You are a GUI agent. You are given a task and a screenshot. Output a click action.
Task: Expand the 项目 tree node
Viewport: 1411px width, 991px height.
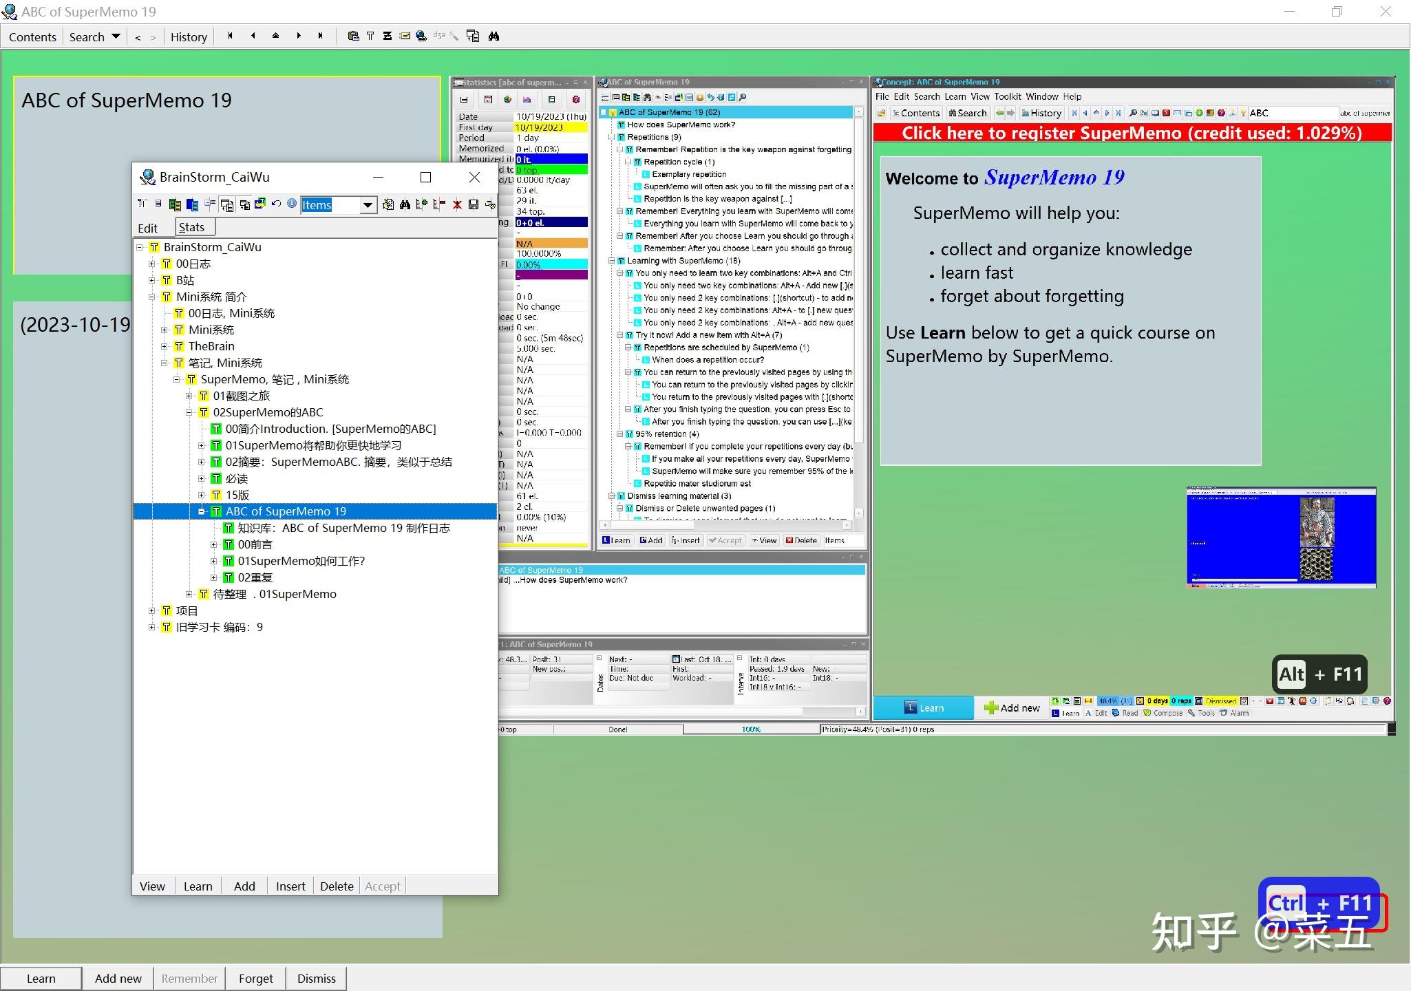152,610
